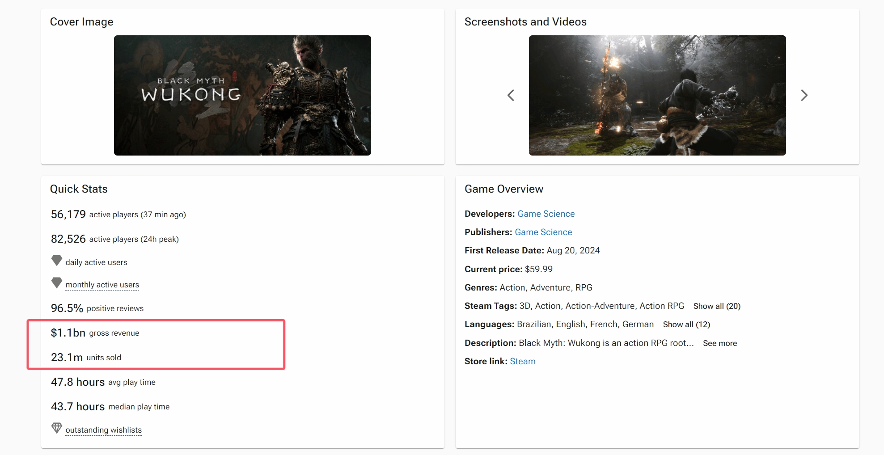
Task: Open the Game Science developer link
Action: coord(546,214)
